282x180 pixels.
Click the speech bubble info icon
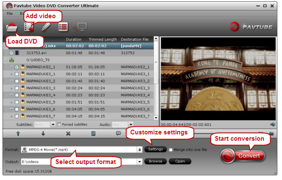[118, 134]
